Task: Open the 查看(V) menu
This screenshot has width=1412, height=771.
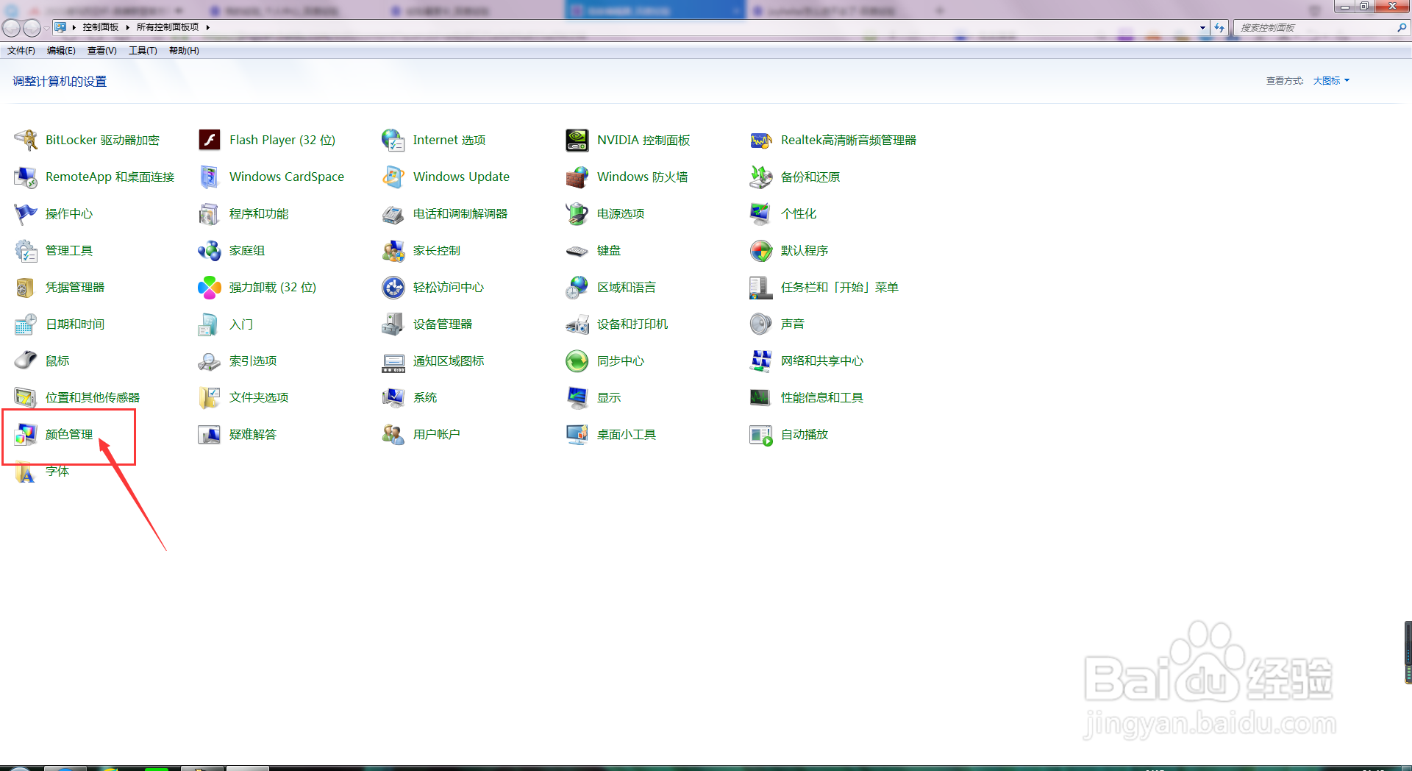Action: (101, 51)
